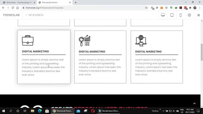Click the scroll-to-top arrow button

tap(194, 104)
